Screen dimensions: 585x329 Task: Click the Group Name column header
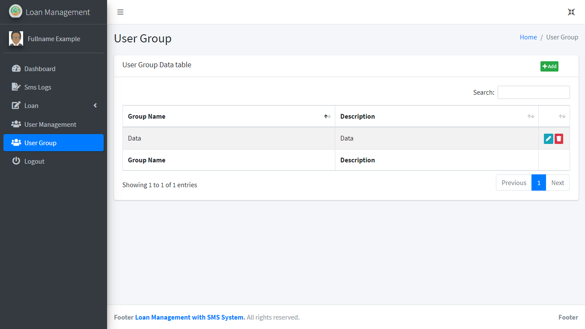(229, 117)
